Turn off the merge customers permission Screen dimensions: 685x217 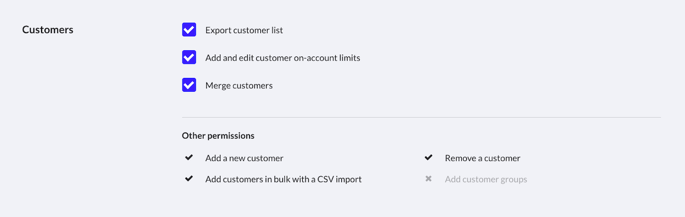(189, 85)
